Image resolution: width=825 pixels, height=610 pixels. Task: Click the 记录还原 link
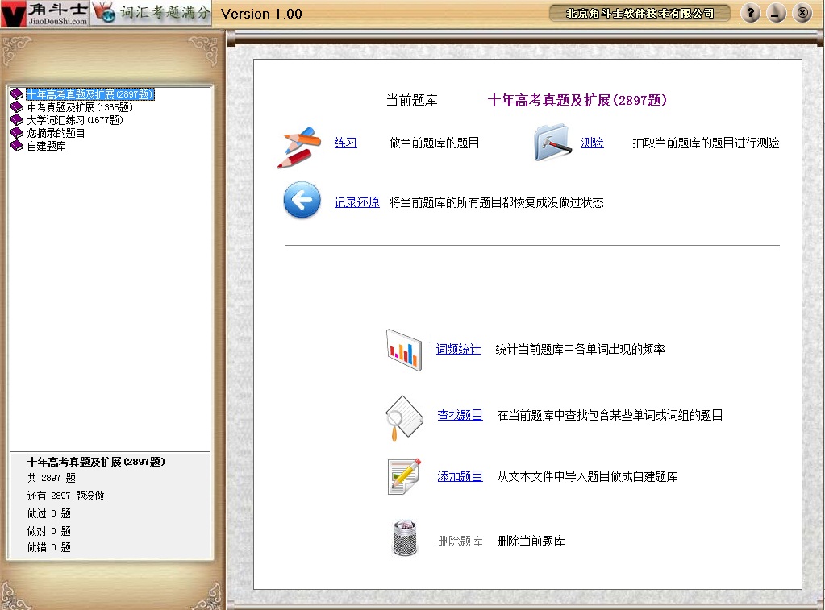click(356, 203)
